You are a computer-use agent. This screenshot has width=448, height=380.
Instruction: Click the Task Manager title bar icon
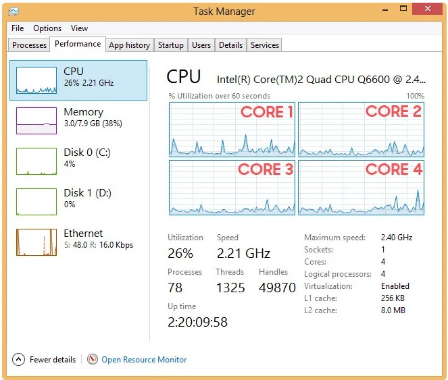14,11
